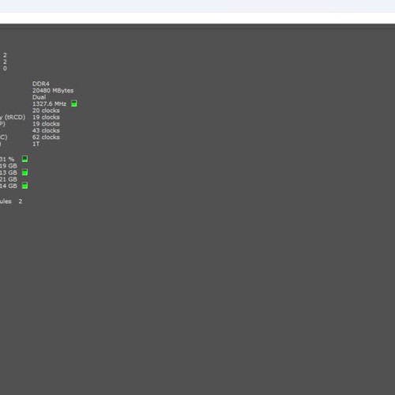395x395 pixels.
Task: Select the 62 clocks value
Action: (x=46, y=137)
